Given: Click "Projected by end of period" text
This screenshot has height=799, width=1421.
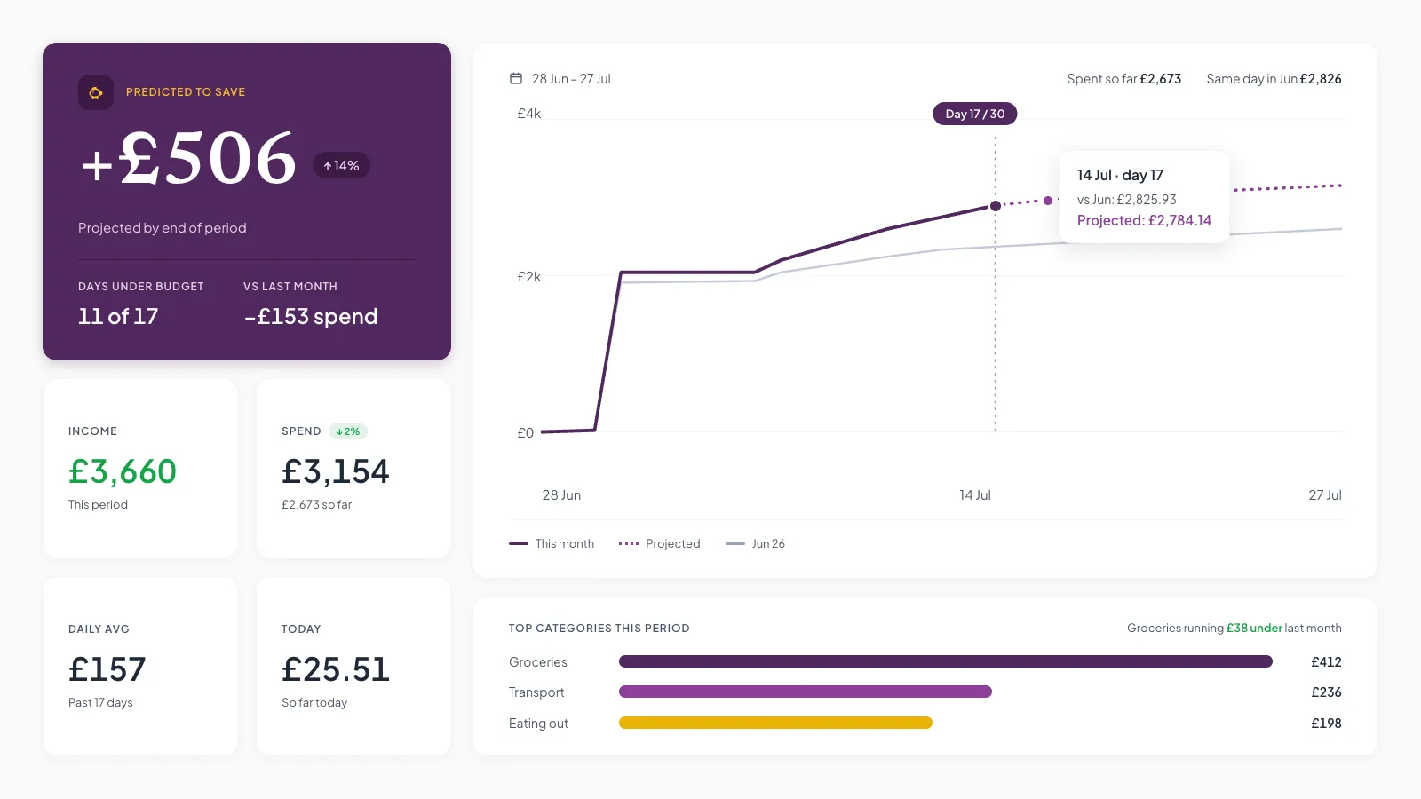Looking at the screenshot, I should tap(163, 228).
